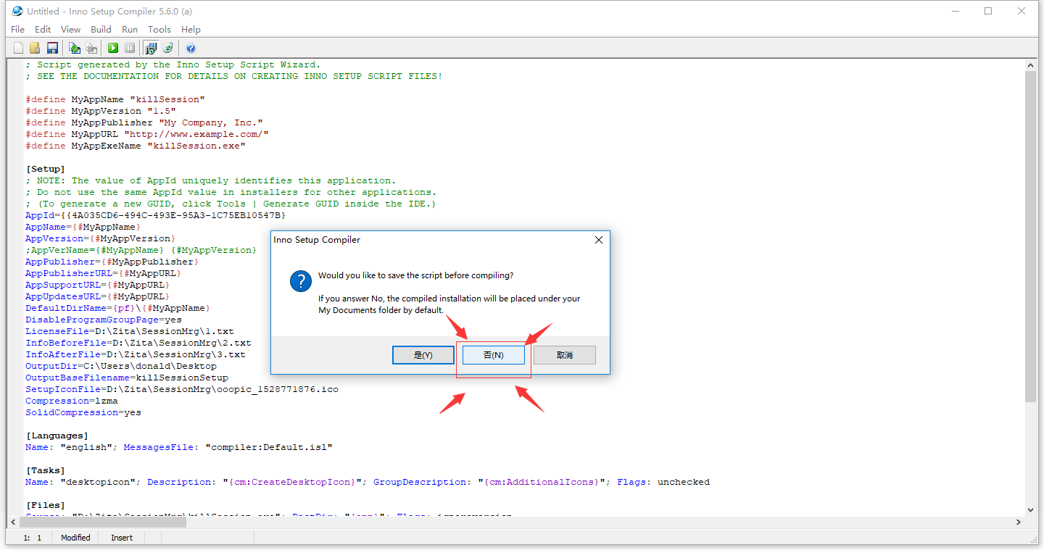This screenshot has width=1044, height=550.
Task: Click the [Files] section header
Action: [46, 505]
